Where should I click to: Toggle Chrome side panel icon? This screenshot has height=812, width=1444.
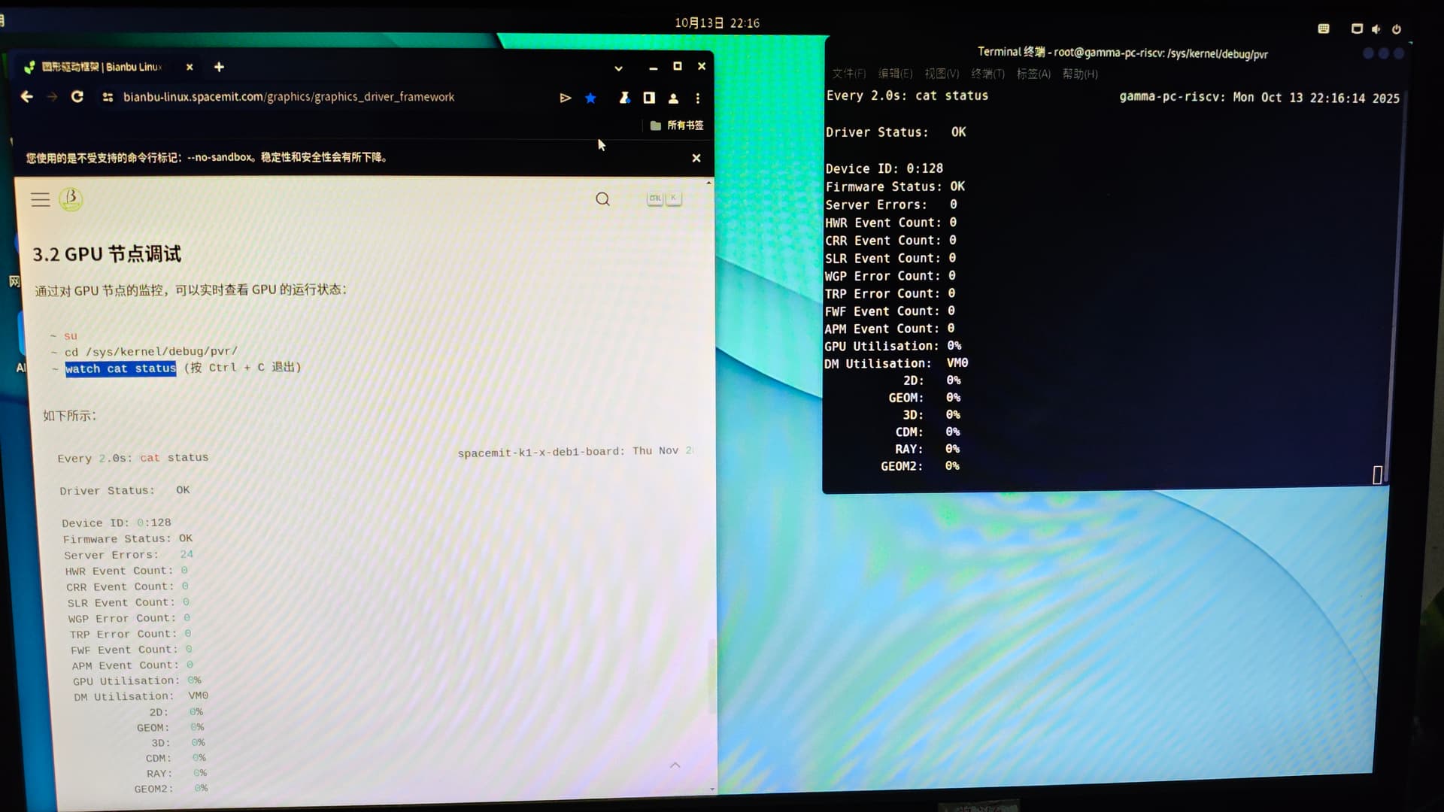coord(649,98)
